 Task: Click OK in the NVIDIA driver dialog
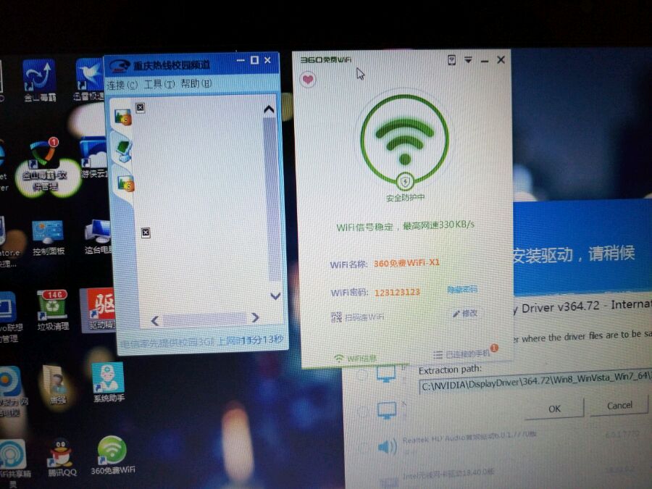(x=554, y=408)
